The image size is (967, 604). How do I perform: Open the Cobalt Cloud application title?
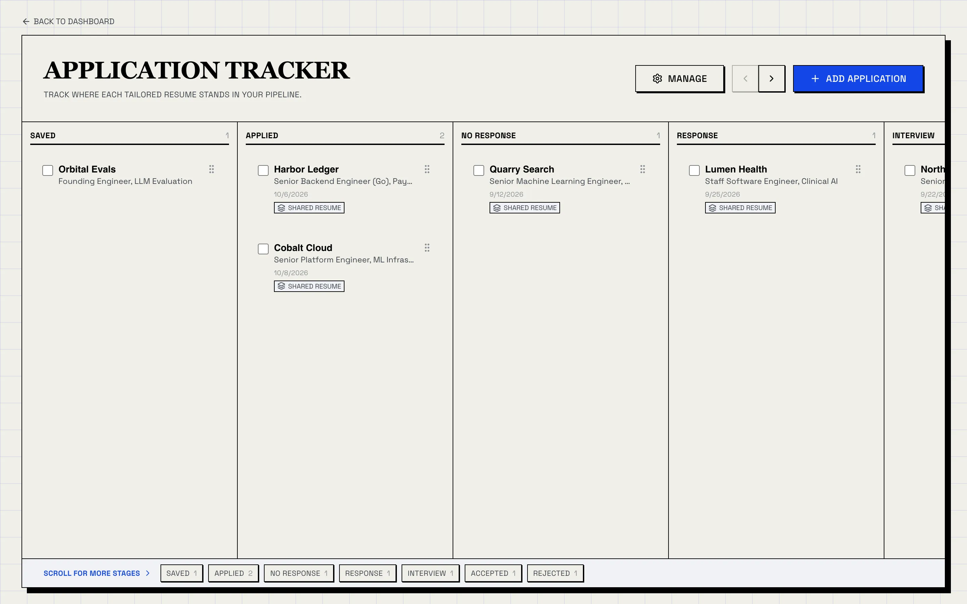click(303, 248)
